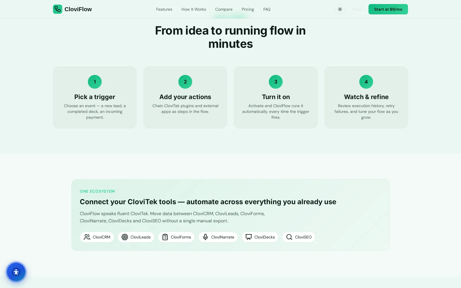Click the CloviFlow brand name
The image size is (461, 288).
pos(78,9)
